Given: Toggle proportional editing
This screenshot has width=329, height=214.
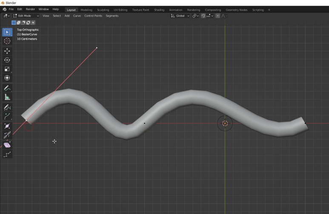Looking at the screenshot, I should pos(218,16).
